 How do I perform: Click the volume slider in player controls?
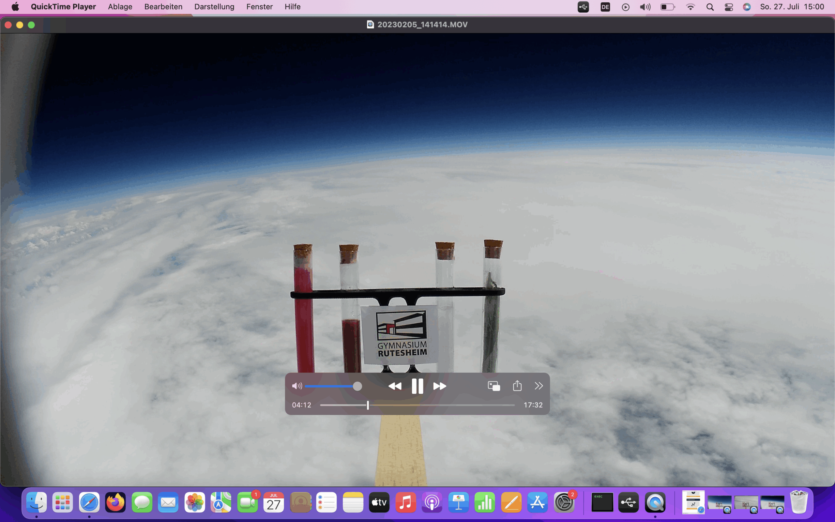click(x=333, y=386)
